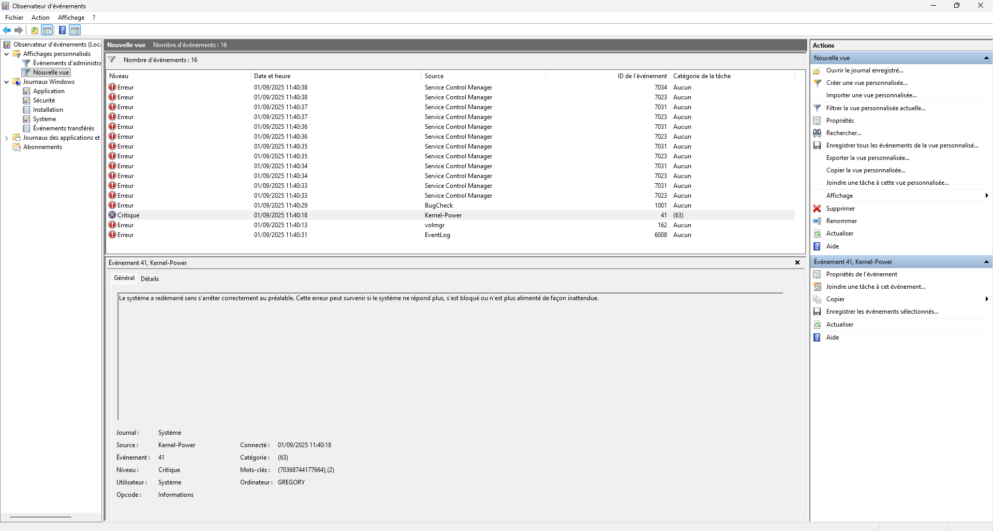Click Propriétés de l'événement link
The image size is (993, 531).
click(x=862, y=274)
